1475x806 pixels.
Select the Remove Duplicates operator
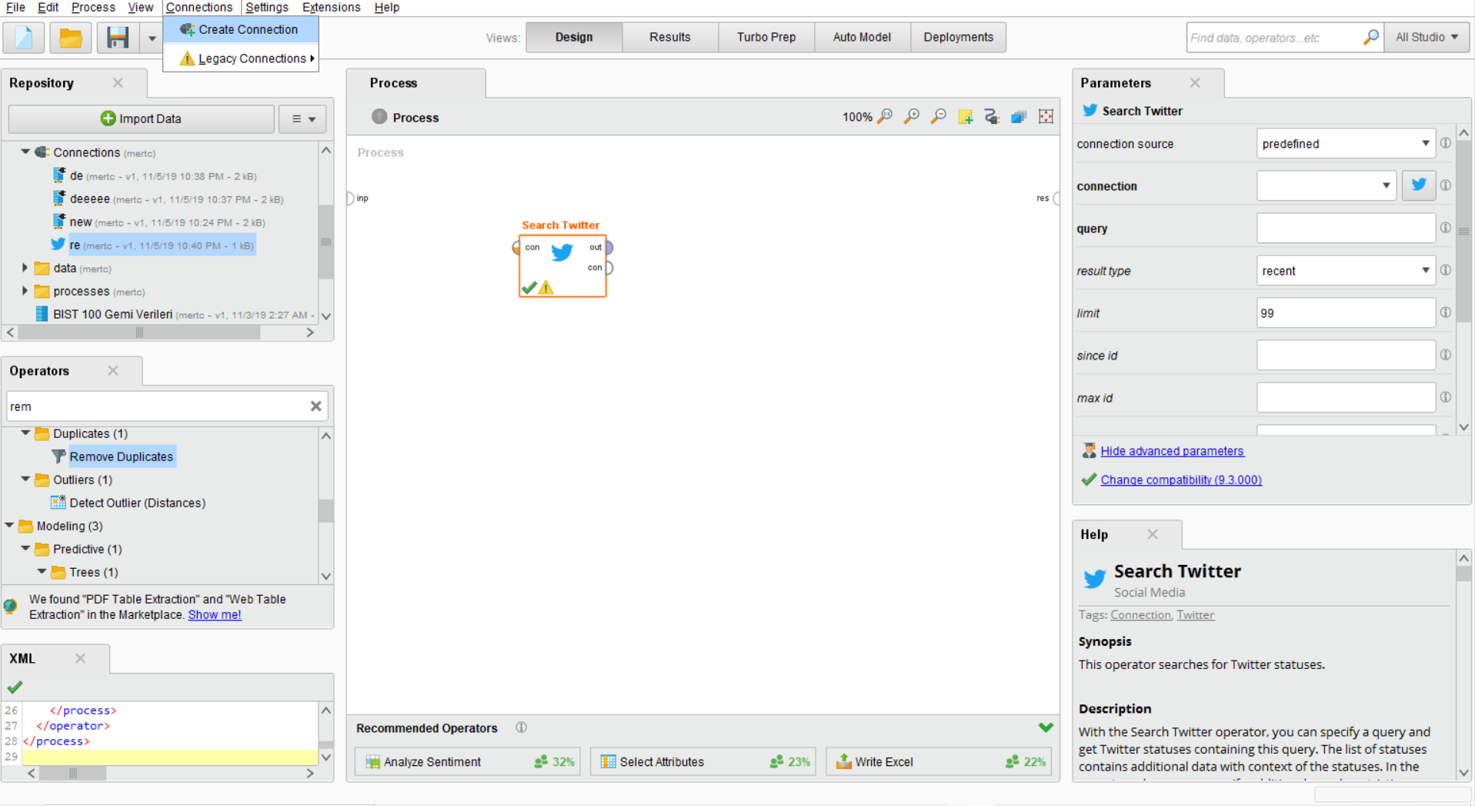(x=122, y=457)
